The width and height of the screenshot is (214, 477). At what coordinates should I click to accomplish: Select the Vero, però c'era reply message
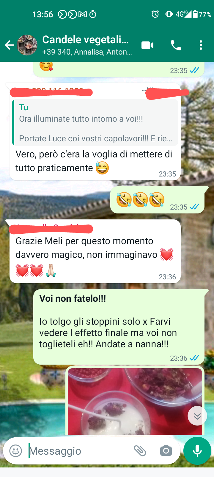95,131
